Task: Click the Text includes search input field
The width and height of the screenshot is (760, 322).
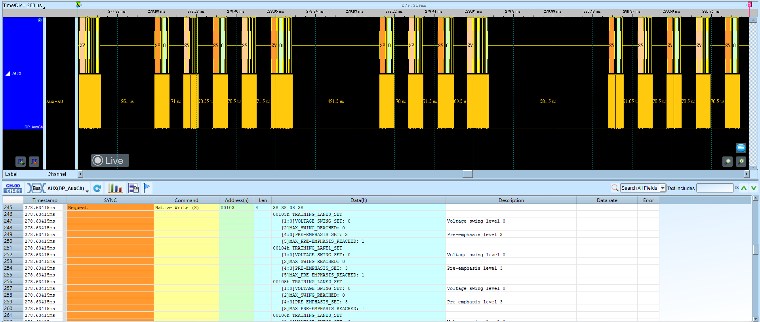Action: click(715, 188)
